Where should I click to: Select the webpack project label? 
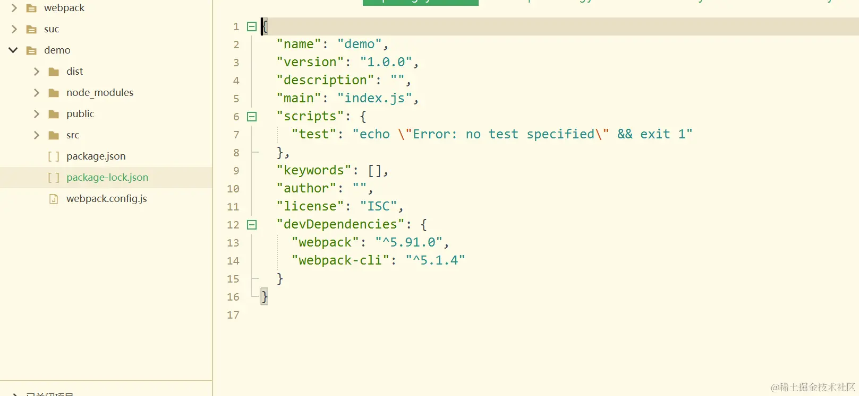coord(64,8)
